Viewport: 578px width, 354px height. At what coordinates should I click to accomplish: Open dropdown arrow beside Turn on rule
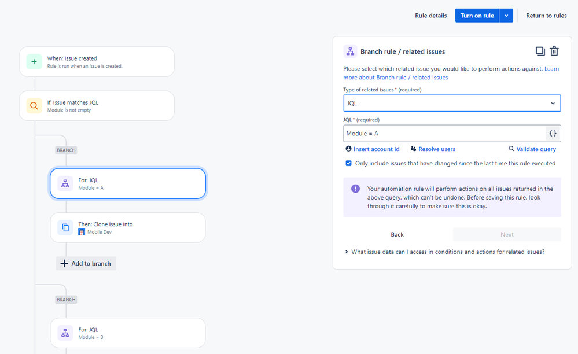click(x=506, y=16)
